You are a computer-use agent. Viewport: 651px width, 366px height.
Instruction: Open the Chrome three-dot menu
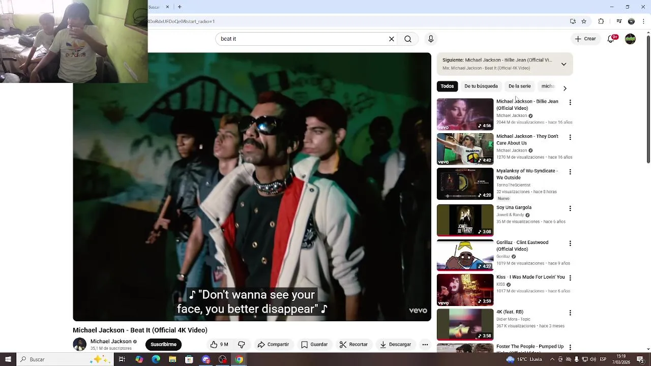pos(644,21)
